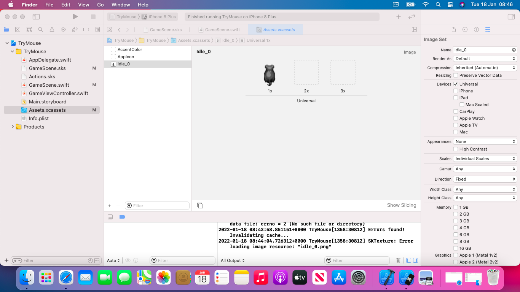Viewport: 520px width, 292px height.
Task: Click the Run (play) button in toolbar
Action: pyautogui.click(x=75, y=17)
